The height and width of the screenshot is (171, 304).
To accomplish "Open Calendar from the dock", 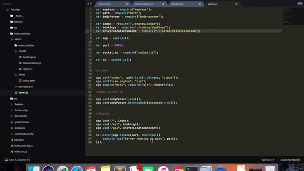I will (x=91, y=169).
